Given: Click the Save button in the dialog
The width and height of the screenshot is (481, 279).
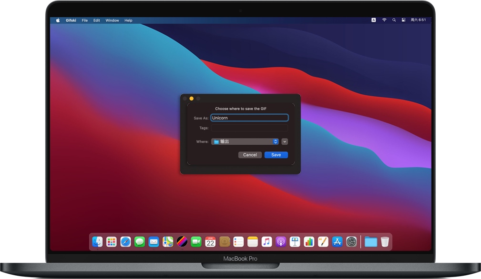Looking at the screenshot, I should (276, 155).
